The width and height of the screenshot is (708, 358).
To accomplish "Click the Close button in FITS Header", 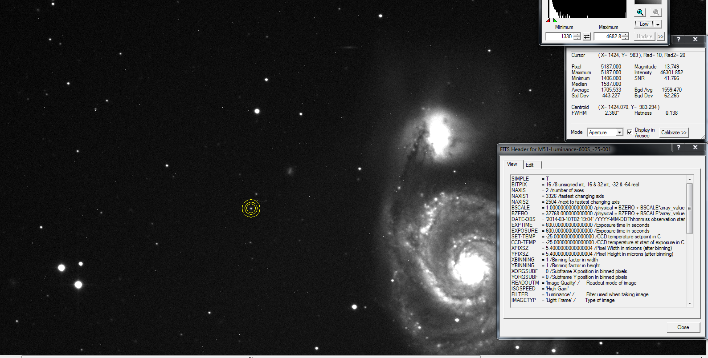I will [683, 327].
